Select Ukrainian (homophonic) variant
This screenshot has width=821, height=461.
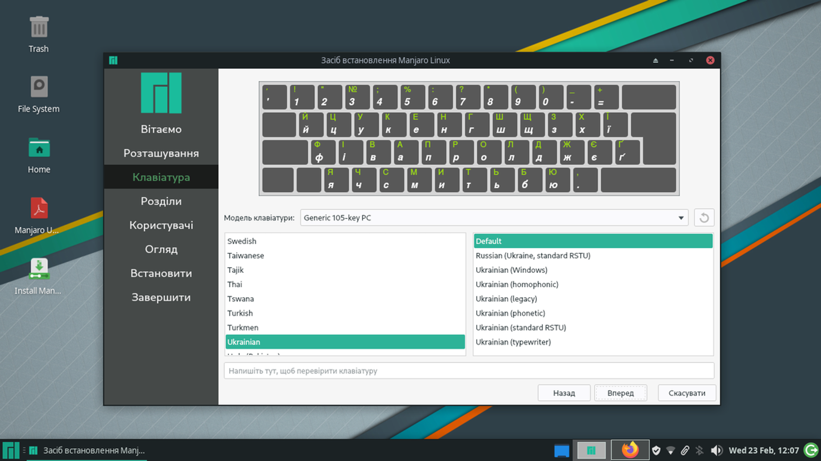pos(593,284)
